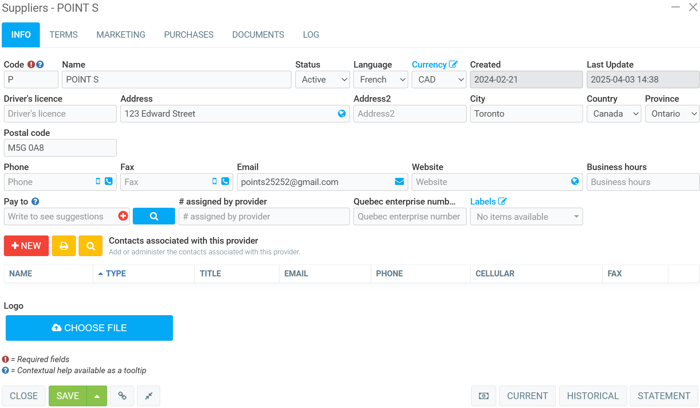The width and height of the screenshot is (700, 408).
Task: Open the Status dropdown showing Active
Action: pos(322,79)
